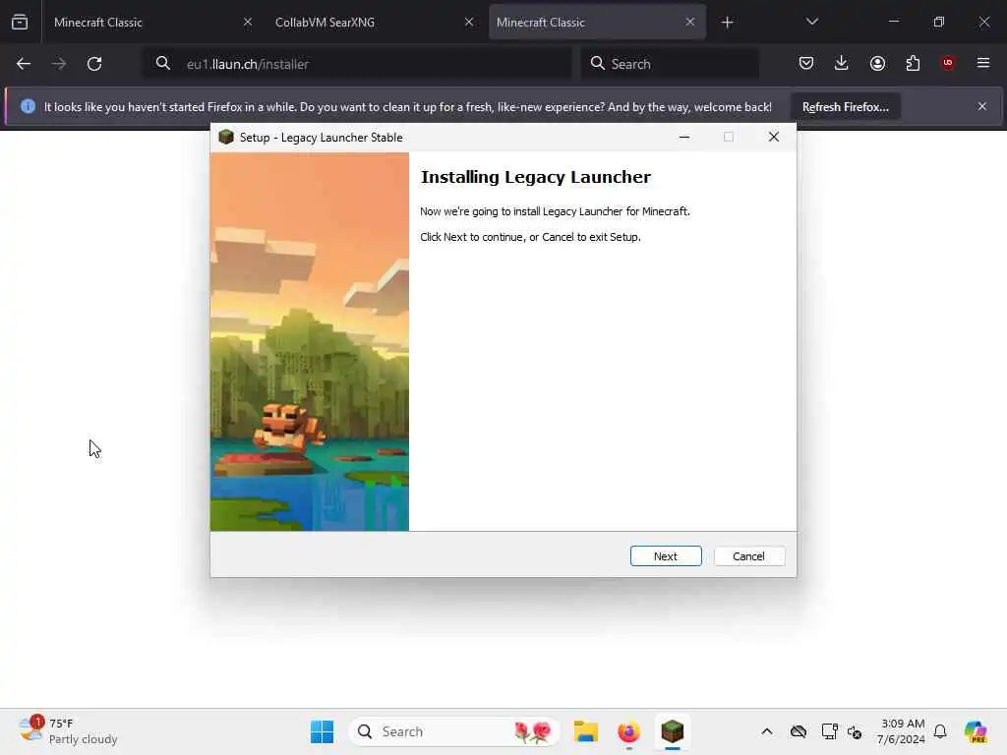Open a new Firefox tab
Screen dimensions: 1007x755
[727, 23]
